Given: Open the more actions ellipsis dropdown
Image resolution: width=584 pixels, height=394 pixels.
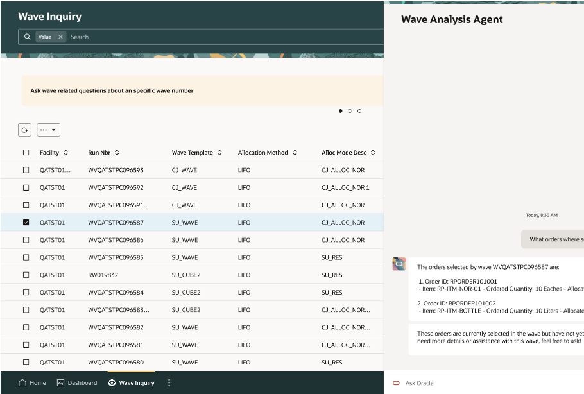Looking at the screenshot, I should pyautogui.click(x=48, y=130).
